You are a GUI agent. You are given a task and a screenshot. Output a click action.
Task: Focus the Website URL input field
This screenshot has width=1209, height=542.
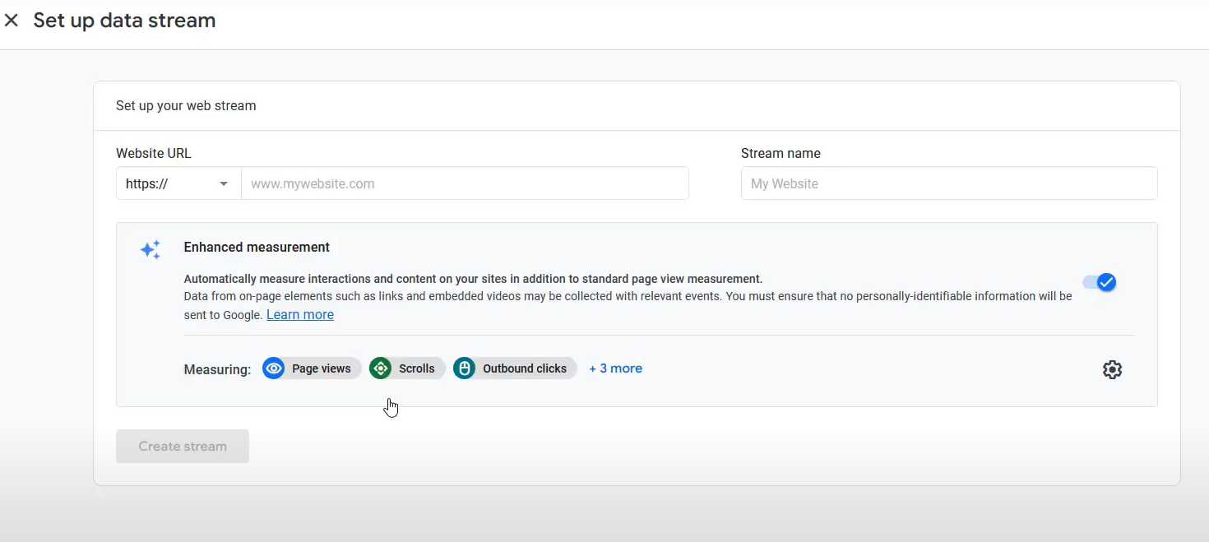(x=465, y=183)
